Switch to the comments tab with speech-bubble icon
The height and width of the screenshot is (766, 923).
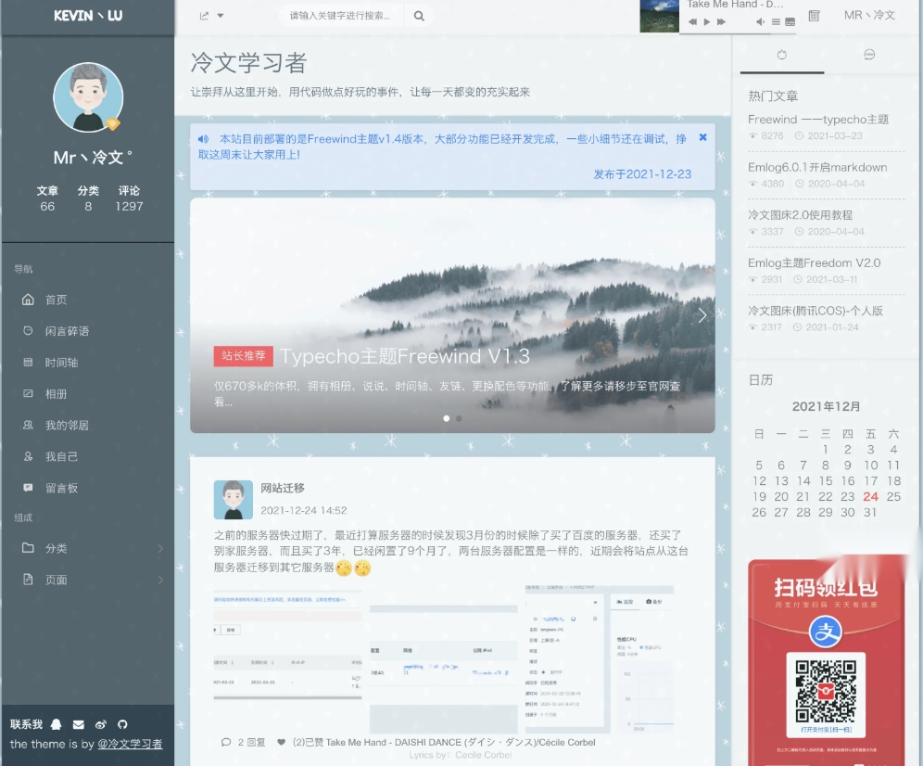867,56
